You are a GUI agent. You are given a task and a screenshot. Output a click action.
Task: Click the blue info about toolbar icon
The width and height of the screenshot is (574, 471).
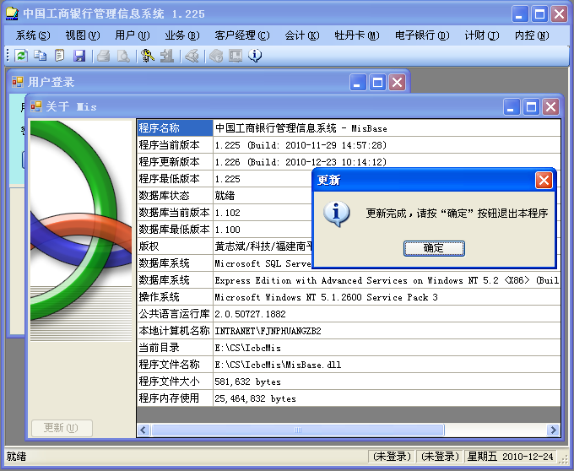pyautogui.click(x=255, y=56)
